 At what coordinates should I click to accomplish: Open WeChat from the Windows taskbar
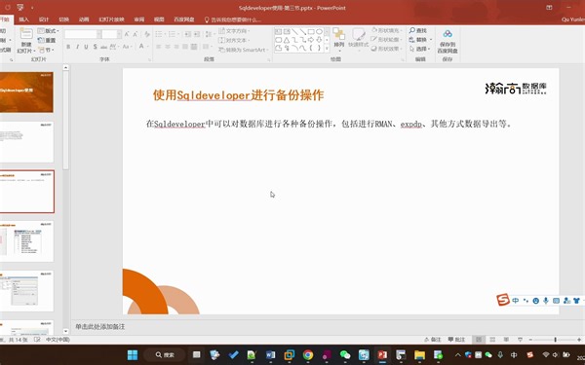[x=345, y=355]
